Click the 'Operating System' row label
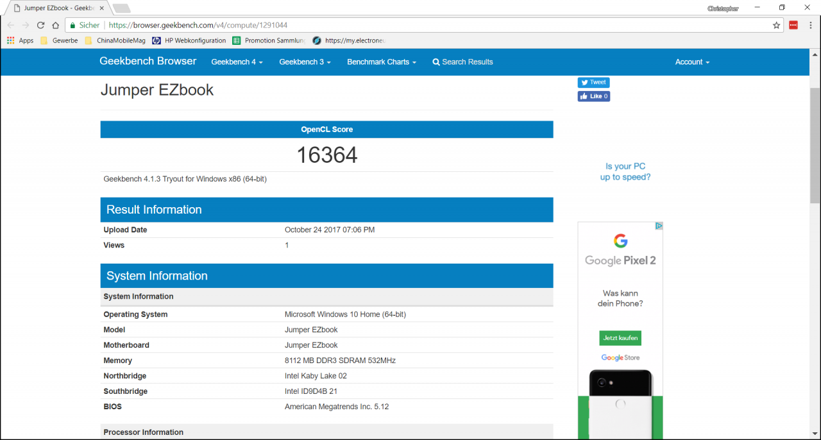Screen dimensions: 821x440 135,314
